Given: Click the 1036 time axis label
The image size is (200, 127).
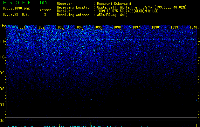Looking at the screenshot, I should coord(117,27).
